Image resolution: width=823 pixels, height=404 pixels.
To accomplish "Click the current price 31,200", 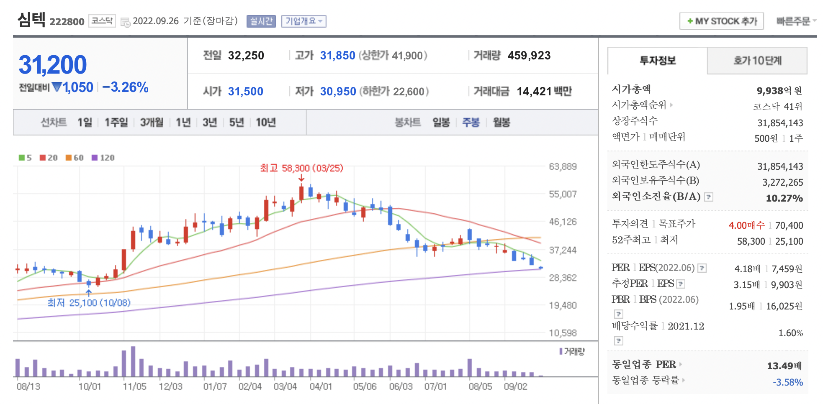I will coord(53,65).
